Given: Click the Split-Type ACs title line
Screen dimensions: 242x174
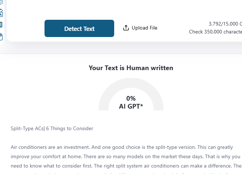Looking at the screenshot, I should (52, 128).
